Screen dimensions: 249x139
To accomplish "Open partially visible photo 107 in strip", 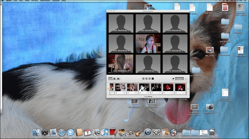I will click(x=112, y=88).
